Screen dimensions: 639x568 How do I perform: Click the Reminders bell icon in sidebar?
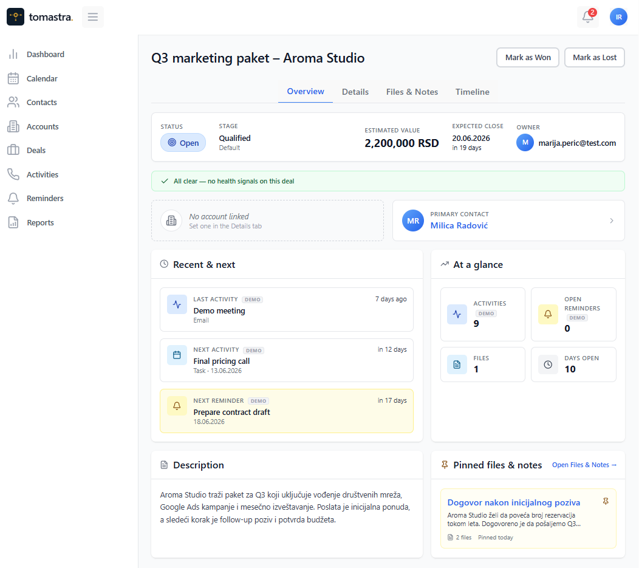(13, 198)
